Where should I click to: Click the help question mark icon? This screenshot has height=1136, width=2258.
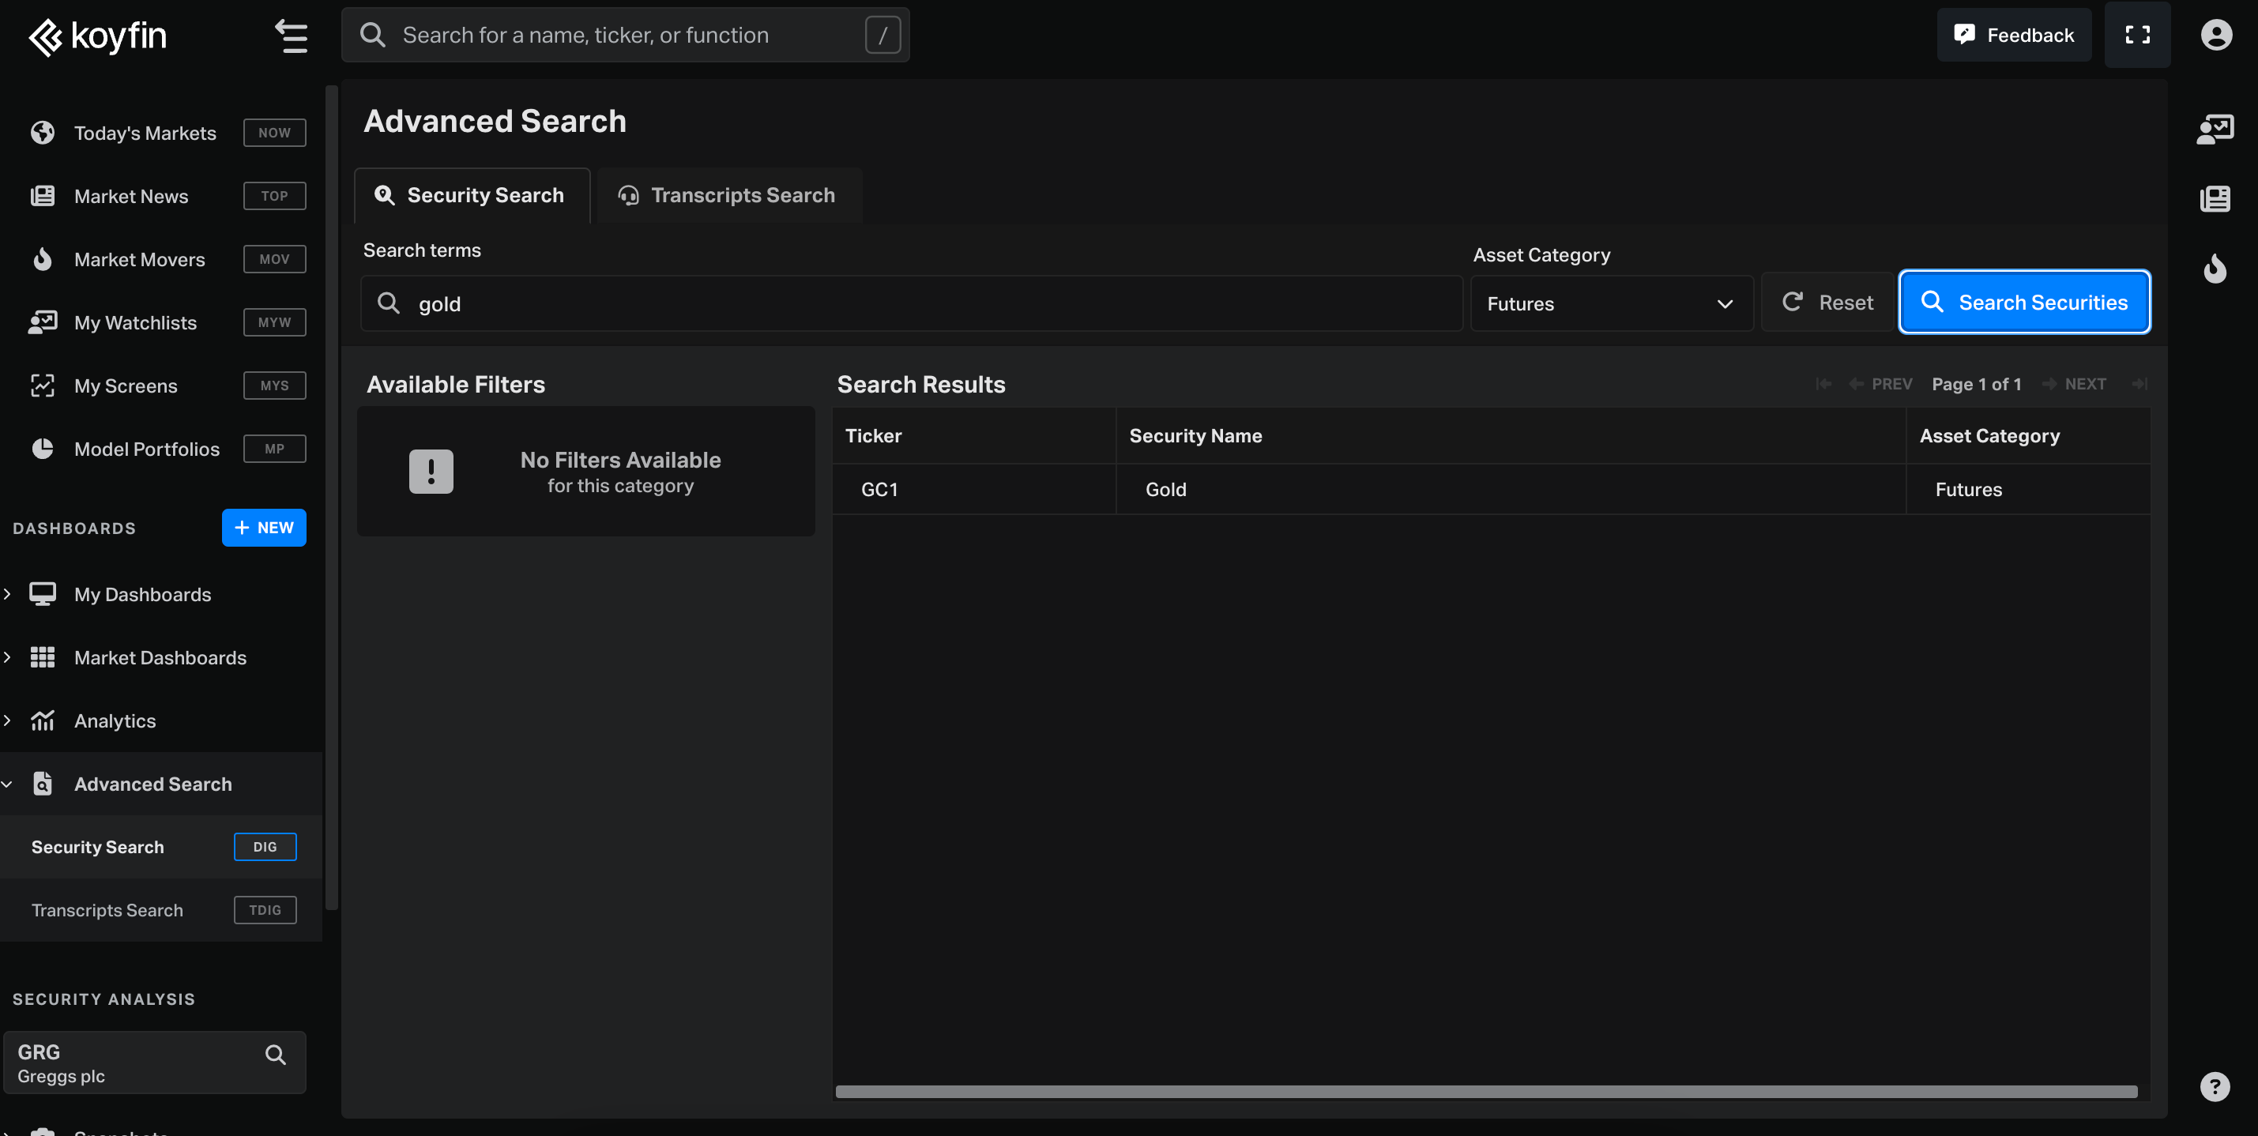2215,1086
